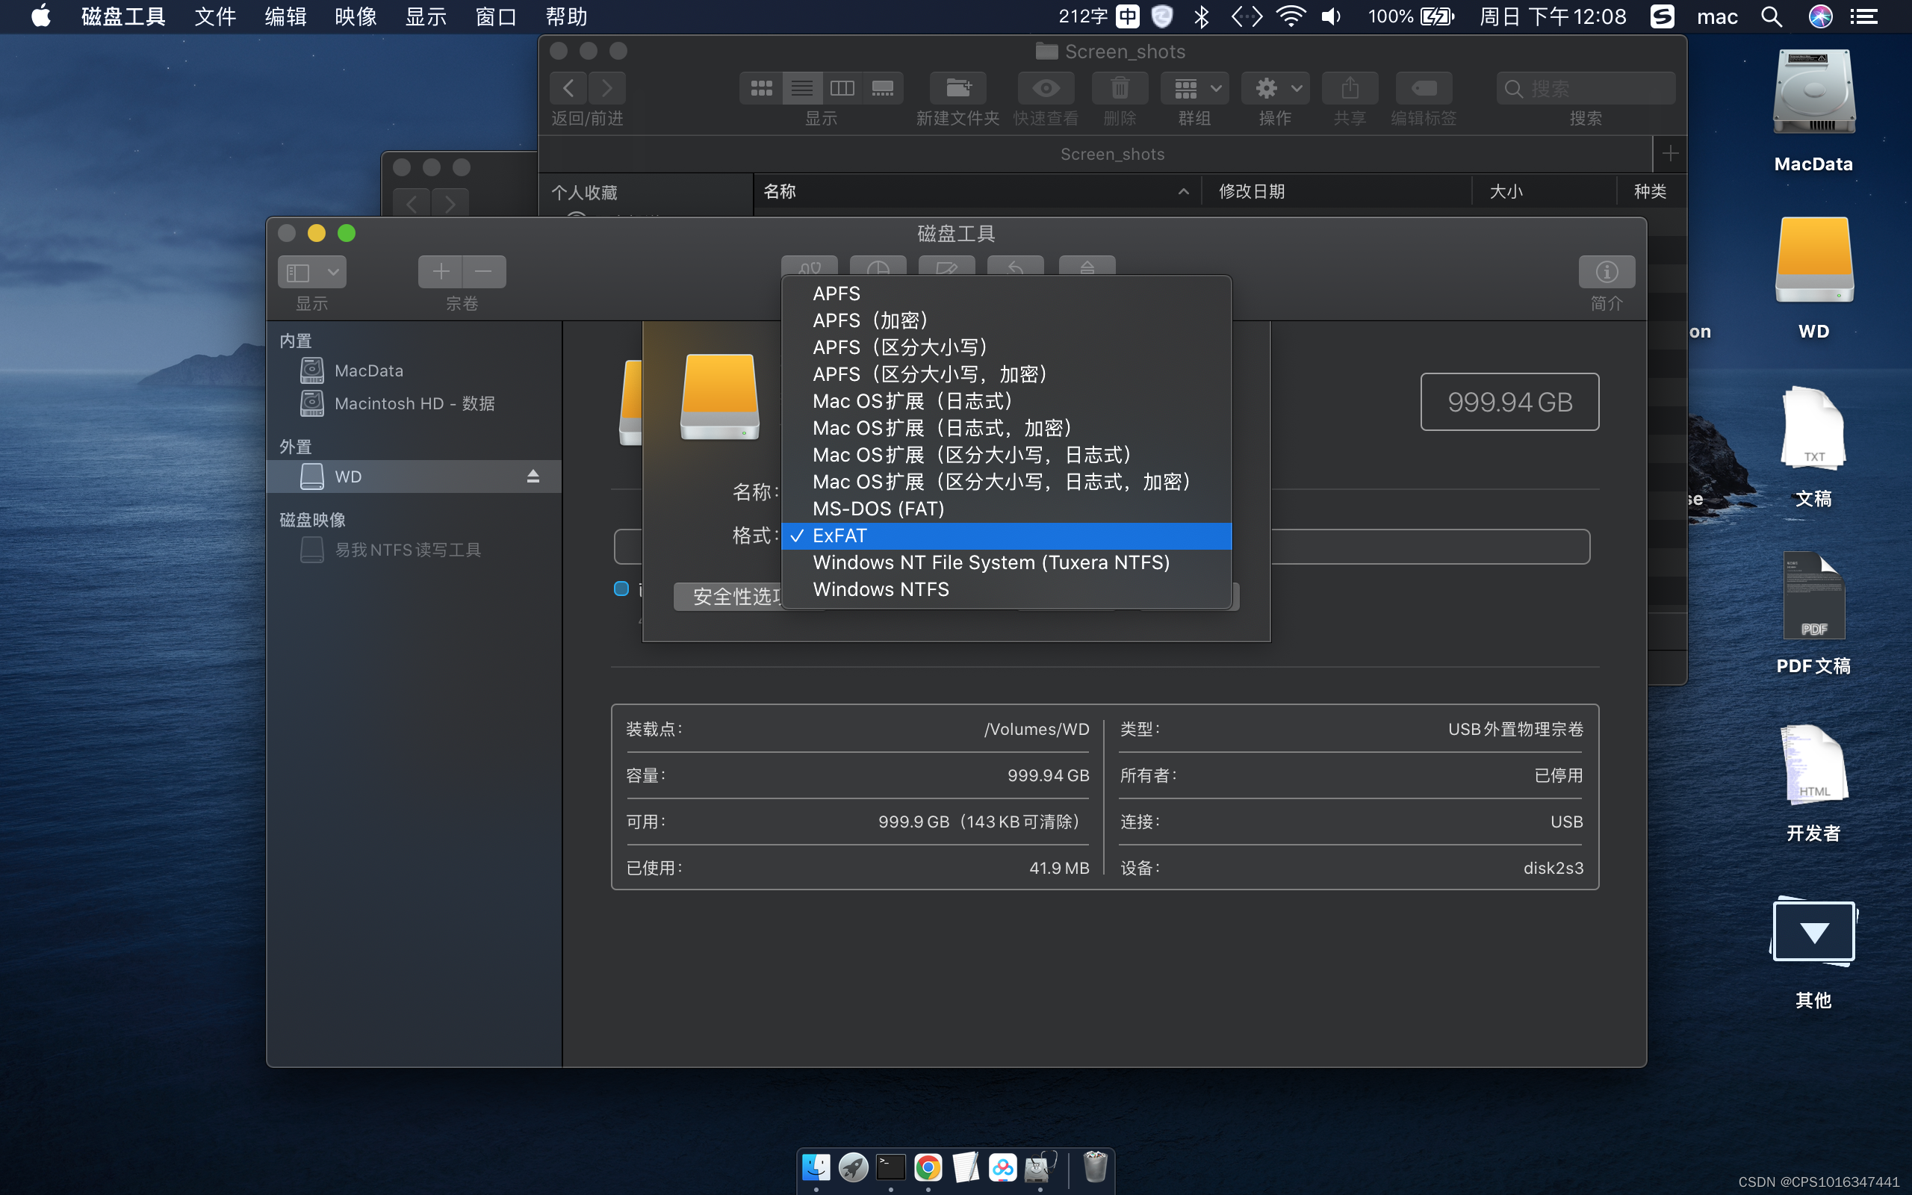This screenshot has height=1195, width=1912.
Task: Open Terminal from the Dock
Action: [890, 1167]
